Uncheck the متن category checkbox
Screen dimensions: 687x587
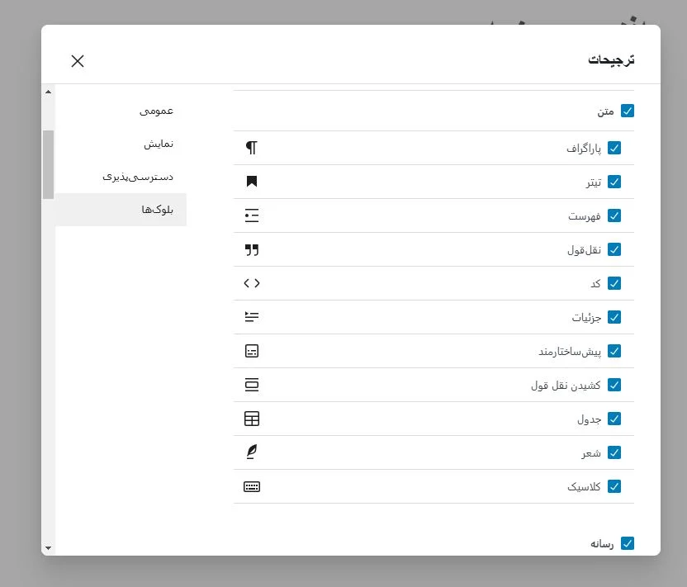[628, 111]
